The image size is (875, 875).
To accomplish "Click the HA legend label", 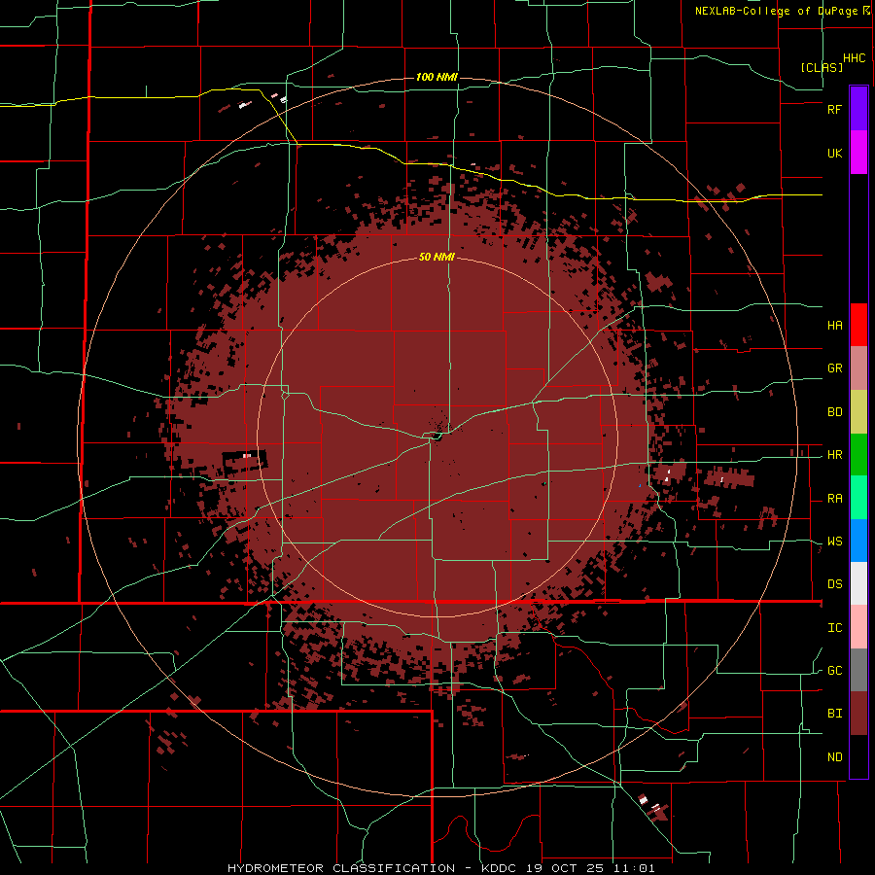I will [x=834, y=325].
